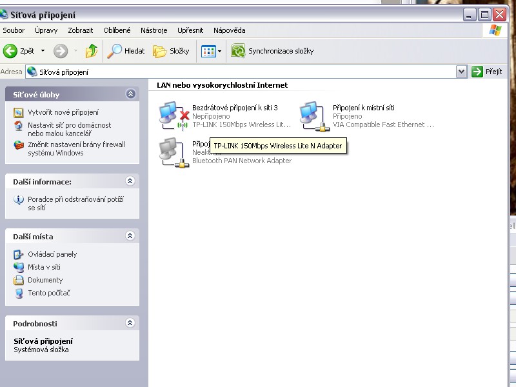
Task: Click the Místa v síti icon
Action: tap(19, 267)
